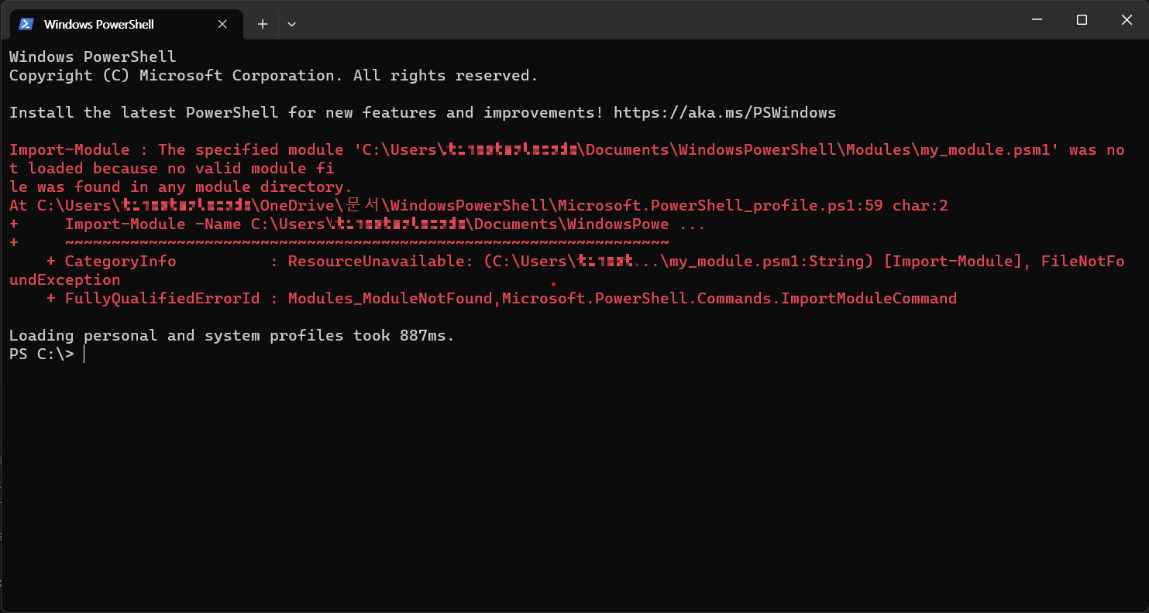This screenshot has width=1149, height=613.
Task: Click 'Microsoft.PowerShell_profile.ps1:59' text
Action: [x=722, y=205]
